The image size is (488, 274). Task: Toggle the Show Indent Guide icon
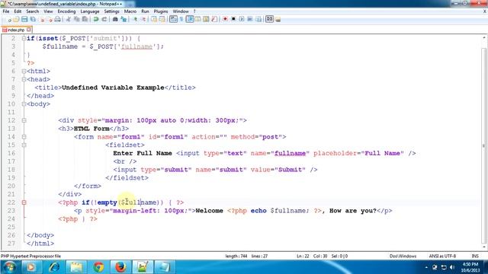[190, 19]
